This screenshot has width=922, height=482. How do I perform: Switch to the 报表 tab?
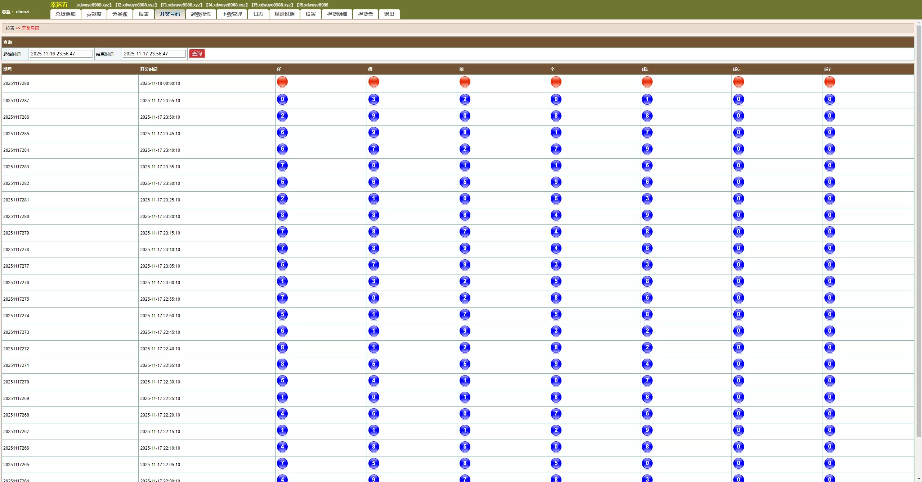pyautogui.click(x=143, y=14)
